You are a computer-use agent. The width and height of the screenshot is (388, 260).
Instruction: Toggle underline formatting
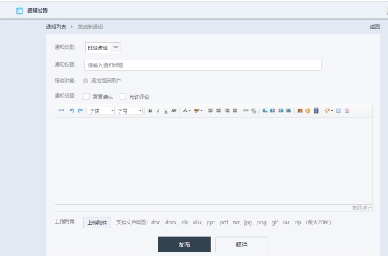coord(166,111)
